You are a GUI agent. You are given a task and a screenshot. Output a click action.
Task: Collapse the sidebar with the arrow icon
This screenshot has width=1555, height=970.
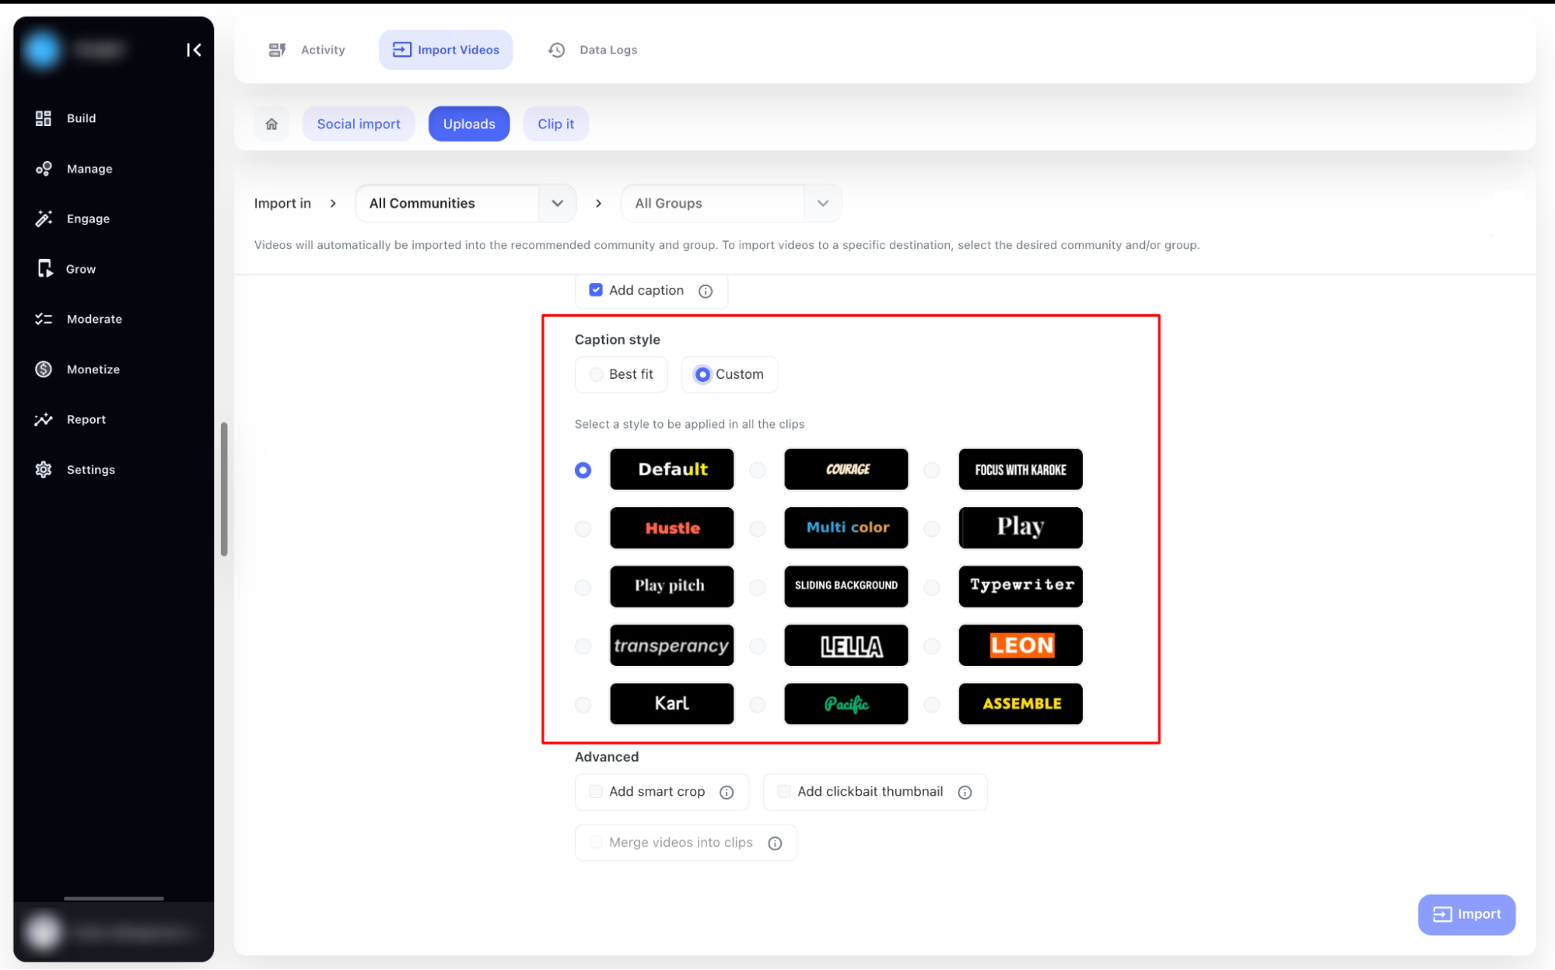(x=194, y=50)
